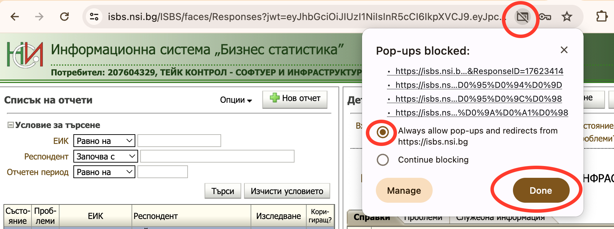Click the Респондент value input field
Viewport: 614px width, 229px height.
pyautogui.click(x=217, y=156)
